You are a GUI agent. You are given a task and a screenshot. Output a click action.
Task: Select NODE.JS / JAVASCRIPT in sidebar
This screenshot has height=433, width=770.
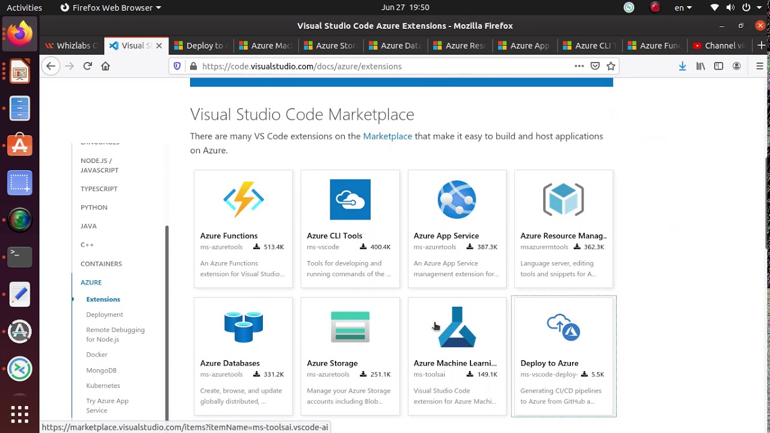tap(99, 165)
